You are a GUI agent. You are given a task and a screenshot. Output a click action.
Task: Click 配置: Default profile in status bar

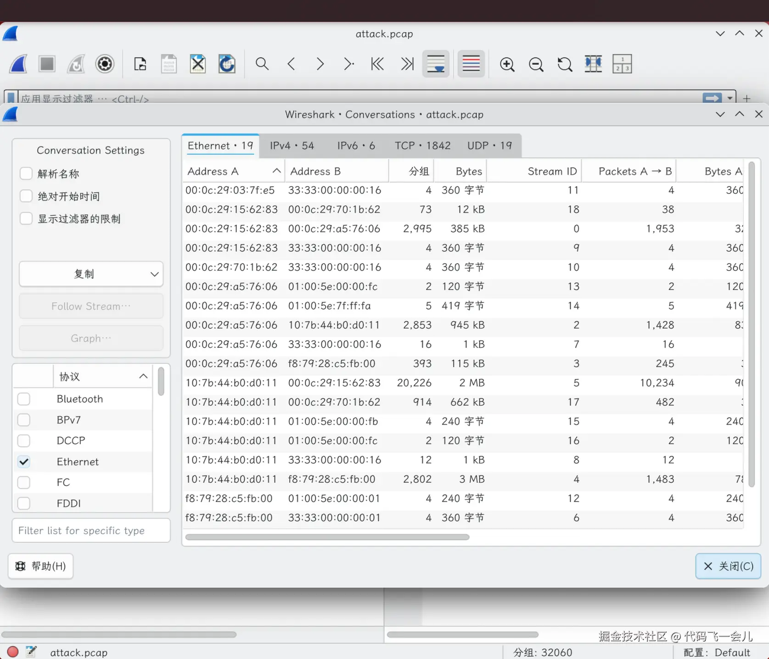717,652
